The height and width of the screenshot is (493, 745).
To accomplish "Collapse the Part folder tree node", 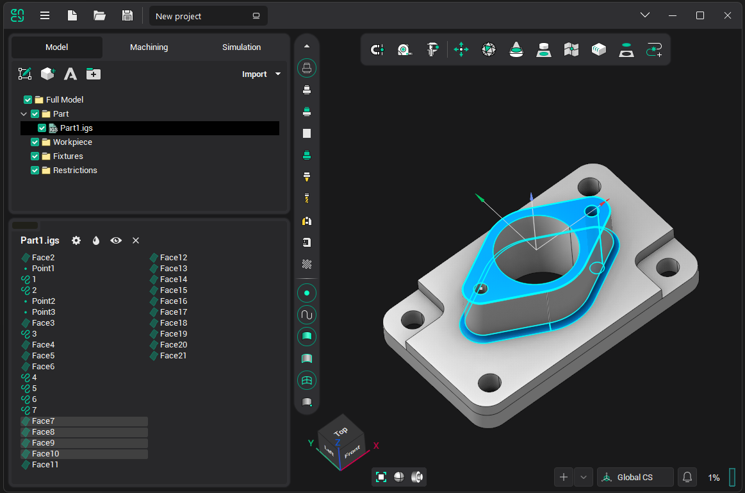I will click(24, 114).
